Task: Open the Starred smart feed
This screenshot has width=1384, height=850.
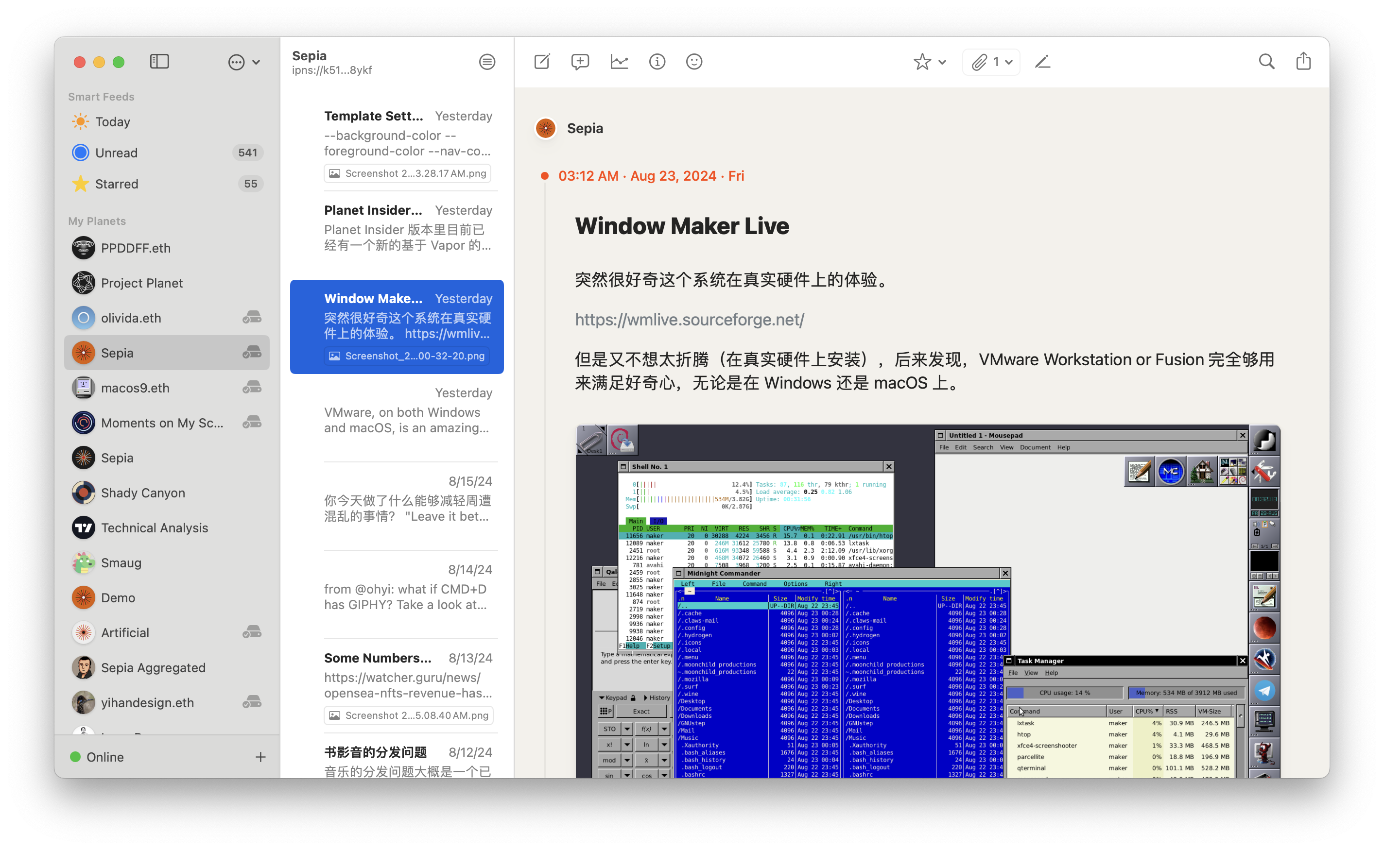Action: pyautogui.click(x=117, y=184)
